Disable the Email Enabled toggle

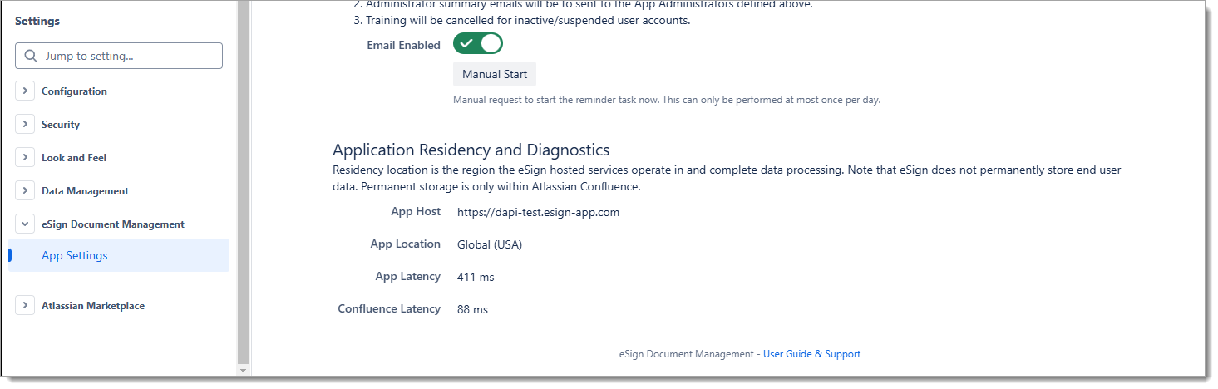(478, 44)
